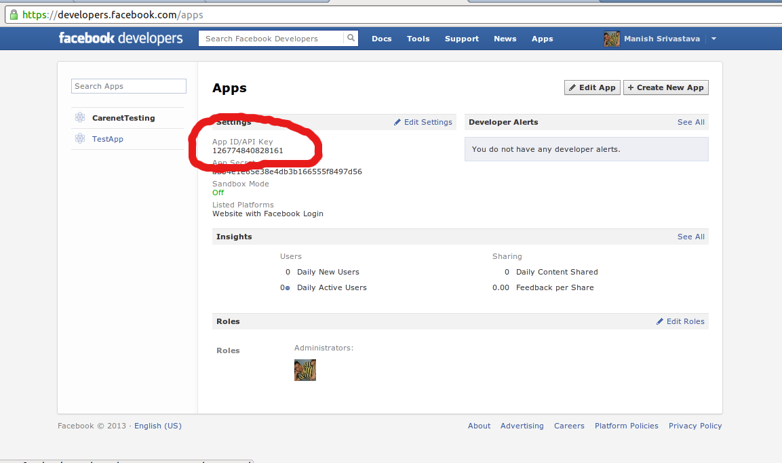The width and height of the screenshot is (782, 463).
Task: Open the Apps menu in header
Action: (x=542, y=39)
